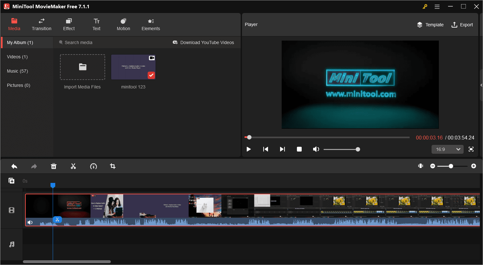Expand the collapsed right side panel
Image resolution: width=483 pixels, height=265 pixels.
[481, 85]
